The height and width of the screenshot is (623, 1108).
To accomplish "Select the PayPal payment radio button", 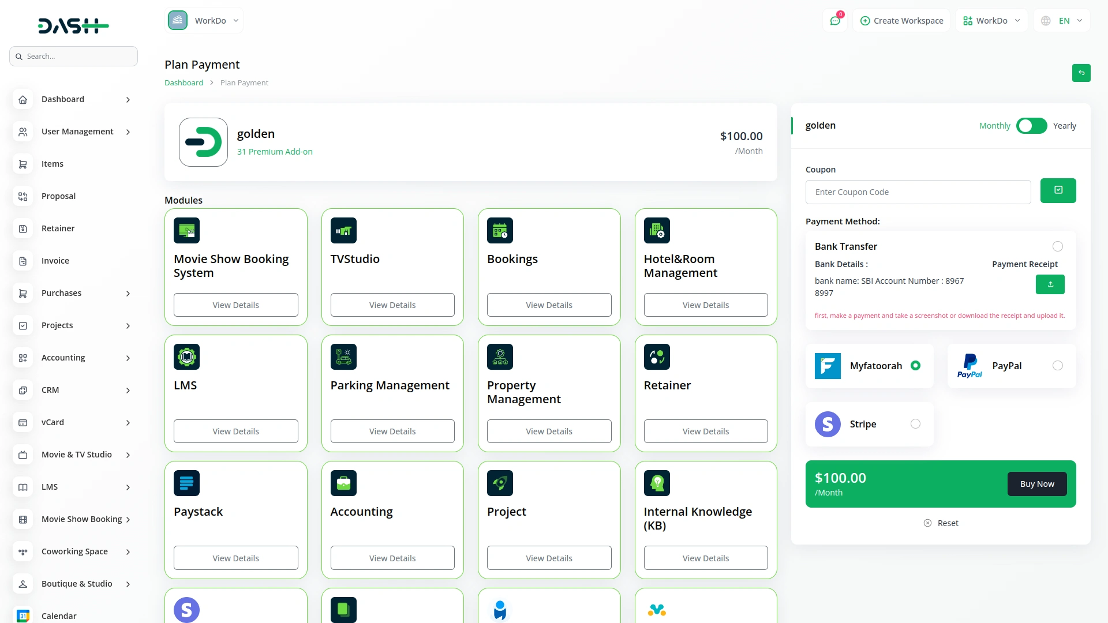I will 1057,366.
